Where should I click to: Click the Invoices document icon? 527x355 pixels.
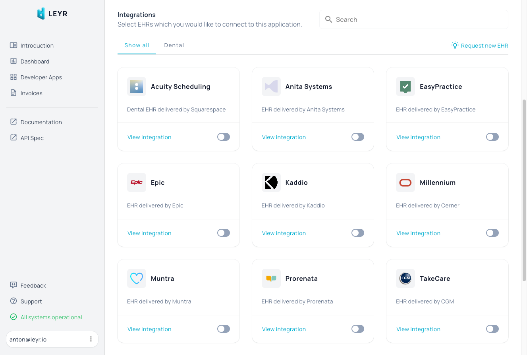[x=14, y=93]
